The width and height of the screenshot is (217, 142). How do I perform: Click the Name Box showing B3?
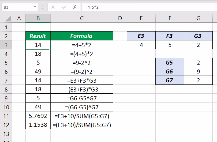[20, 7]
